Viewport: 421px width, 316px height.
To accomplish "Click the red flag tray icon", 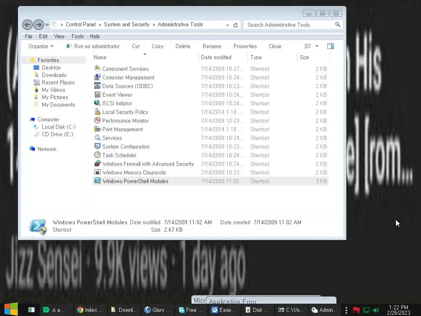I will click(356, 310).
